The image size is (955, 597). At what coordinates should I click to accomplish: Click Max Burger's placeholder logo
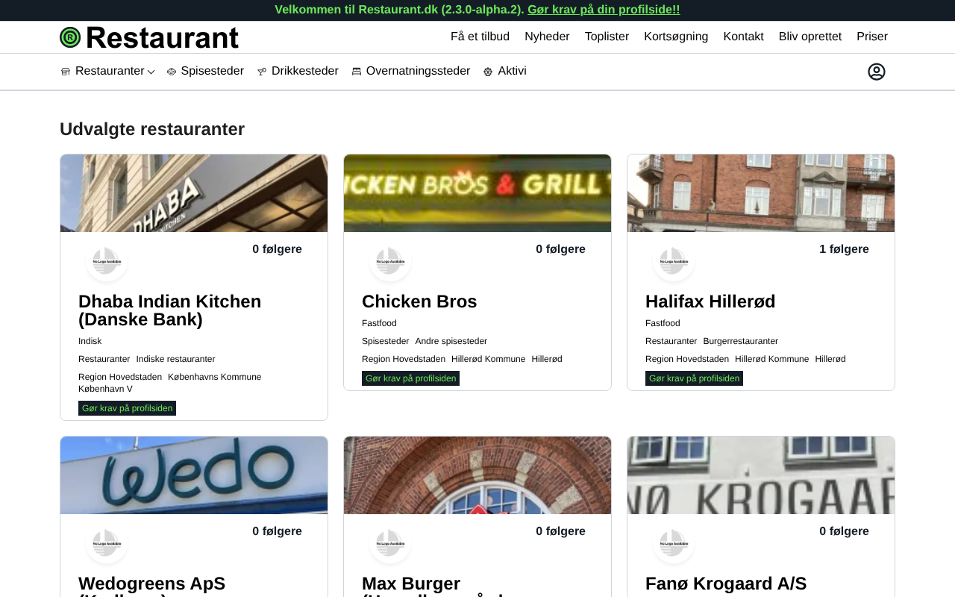pyautogui.click(x=390, y=543)
